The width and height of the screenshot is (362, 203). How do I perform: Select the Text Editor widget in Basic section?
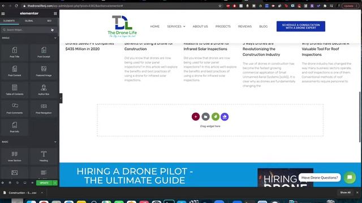point(44,173)
